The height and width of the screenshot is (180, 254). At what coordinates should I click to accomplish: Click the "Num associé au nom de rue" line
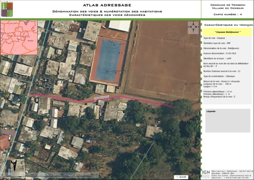(x=226, y=65)
